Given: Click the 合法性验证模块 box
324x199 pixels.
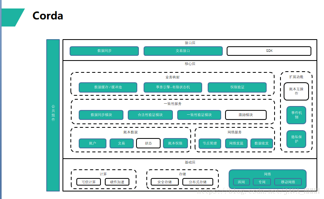Looking at the screenshot, I should pos(150,115).
